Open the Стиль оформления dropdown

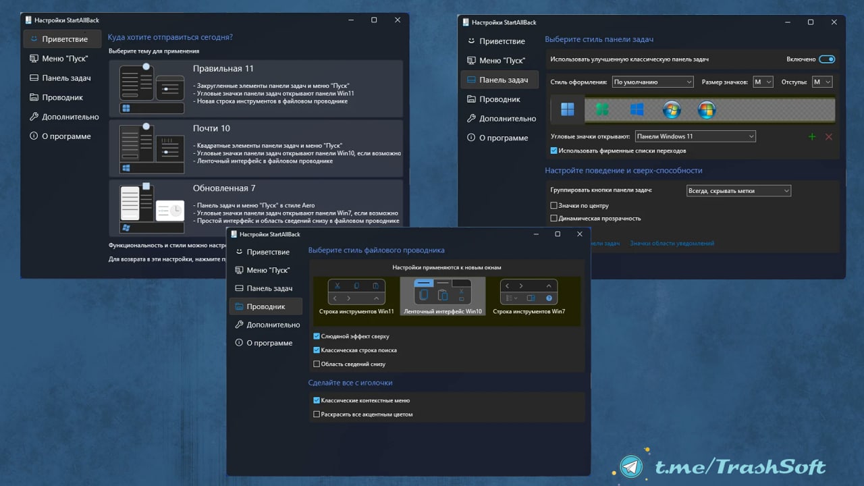[653, 82]
